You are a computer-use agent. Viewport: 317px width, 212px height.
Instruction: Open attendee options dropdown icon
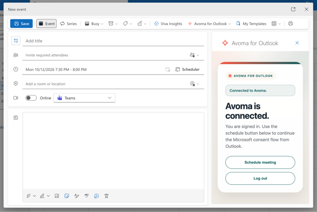[194, 55]
